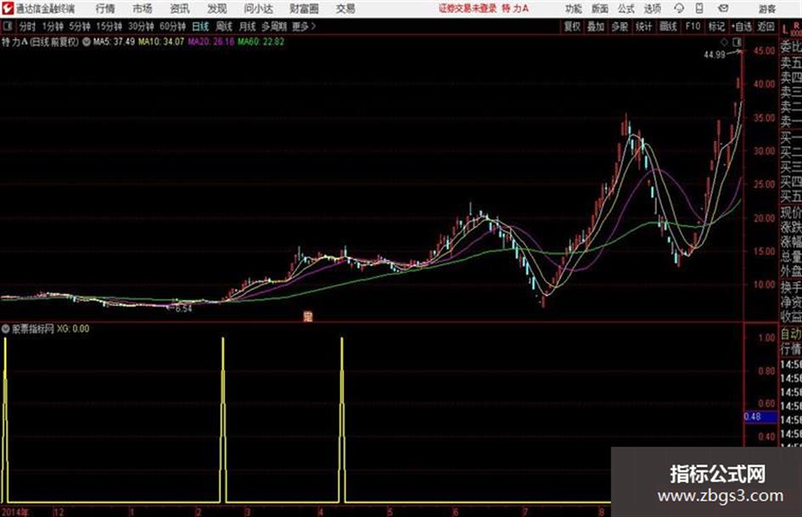Open the 行情 menu
Viewport: 802px width, 517px height.
pos(105,8)
